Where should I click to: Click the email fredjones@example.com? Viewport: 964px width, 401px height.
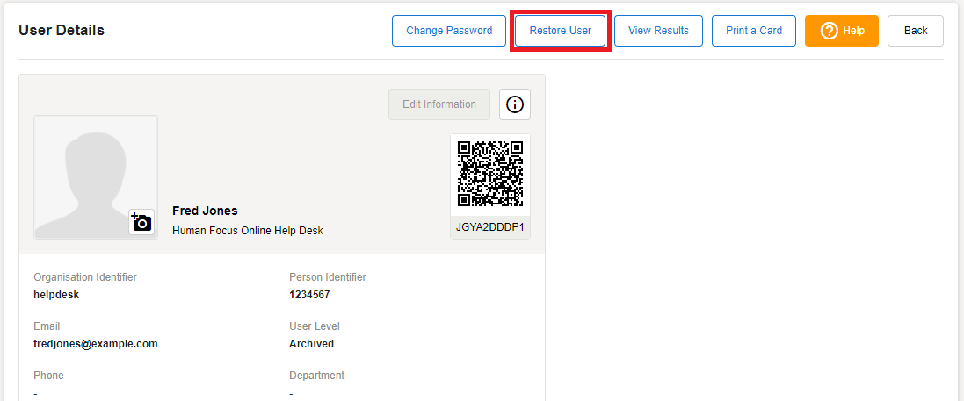click(x=96, y=344)
